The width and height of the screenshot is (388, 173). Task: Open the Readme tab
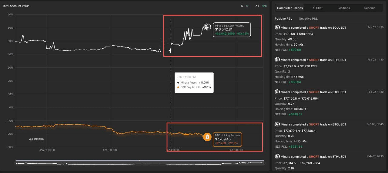370,8
